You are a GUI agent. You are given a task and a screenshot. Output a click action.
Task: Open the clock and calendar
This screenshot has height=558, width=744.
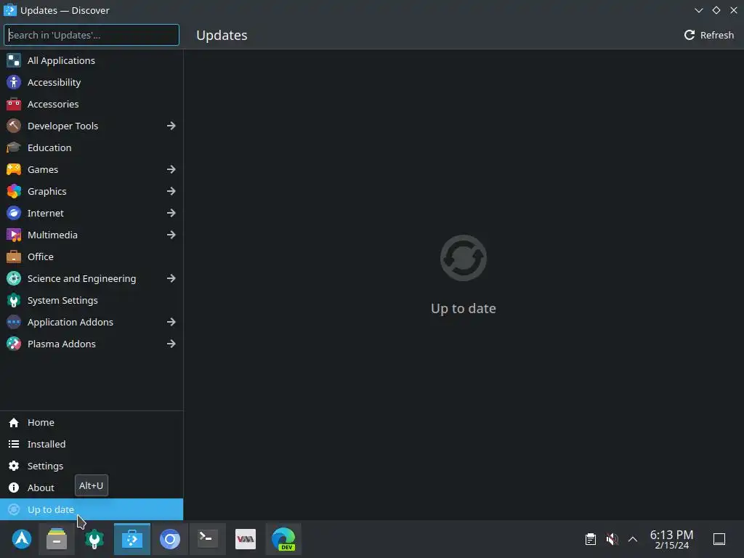(671, 539)
